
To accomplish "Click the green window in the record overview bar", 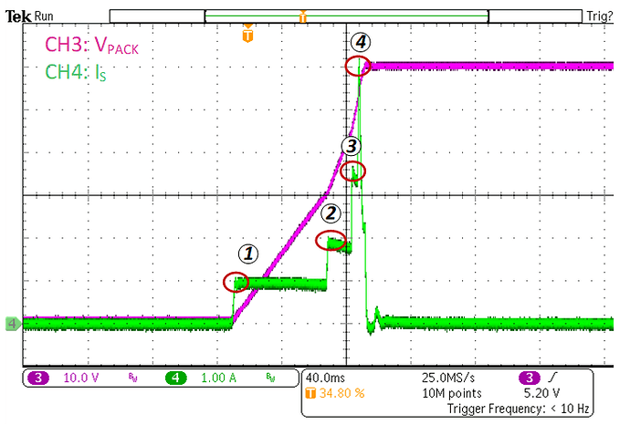I will point(347,16).
